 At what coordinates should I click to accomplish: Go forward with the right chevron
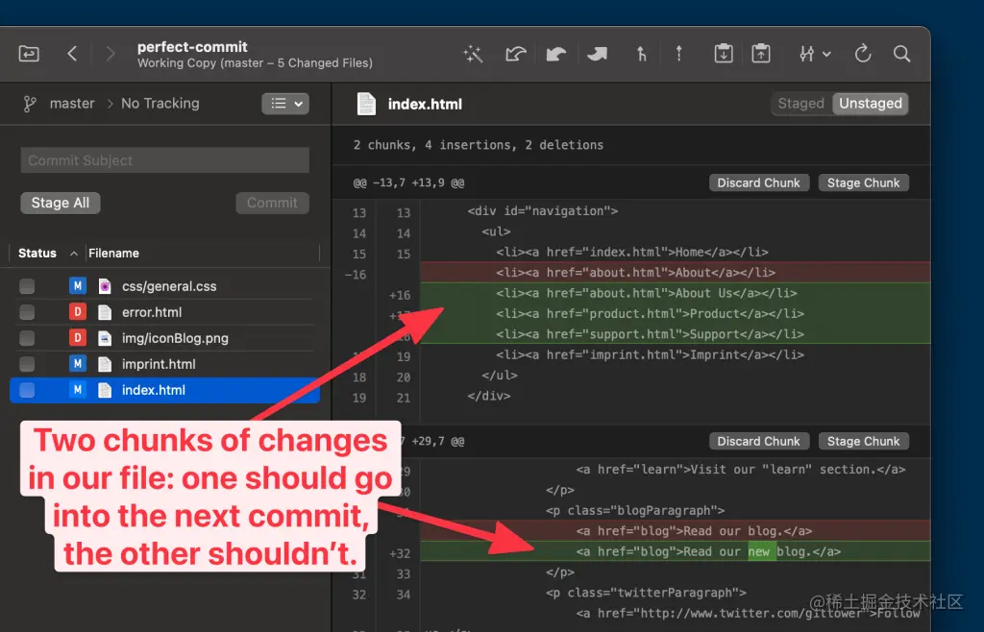(x=111, y=54)
